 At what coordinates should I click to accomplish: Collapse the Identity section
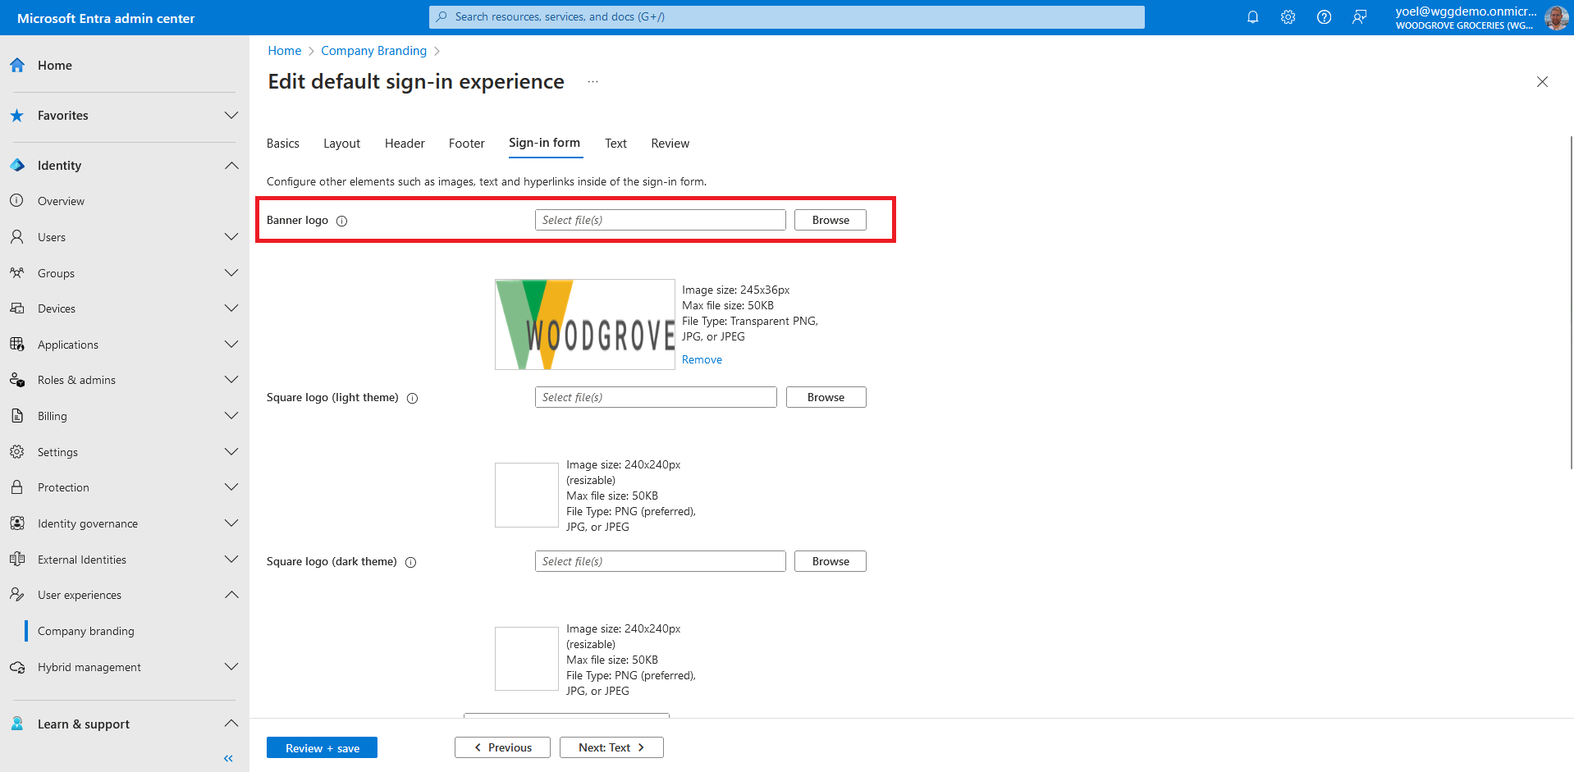(x=231, y=166)
